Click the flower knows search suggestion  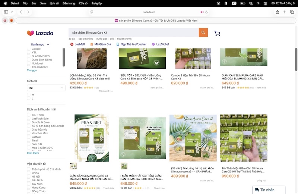tap(124, 39)
